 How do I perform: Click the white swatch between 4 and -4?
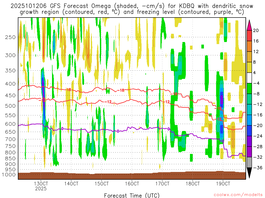(x=249, y=78)
